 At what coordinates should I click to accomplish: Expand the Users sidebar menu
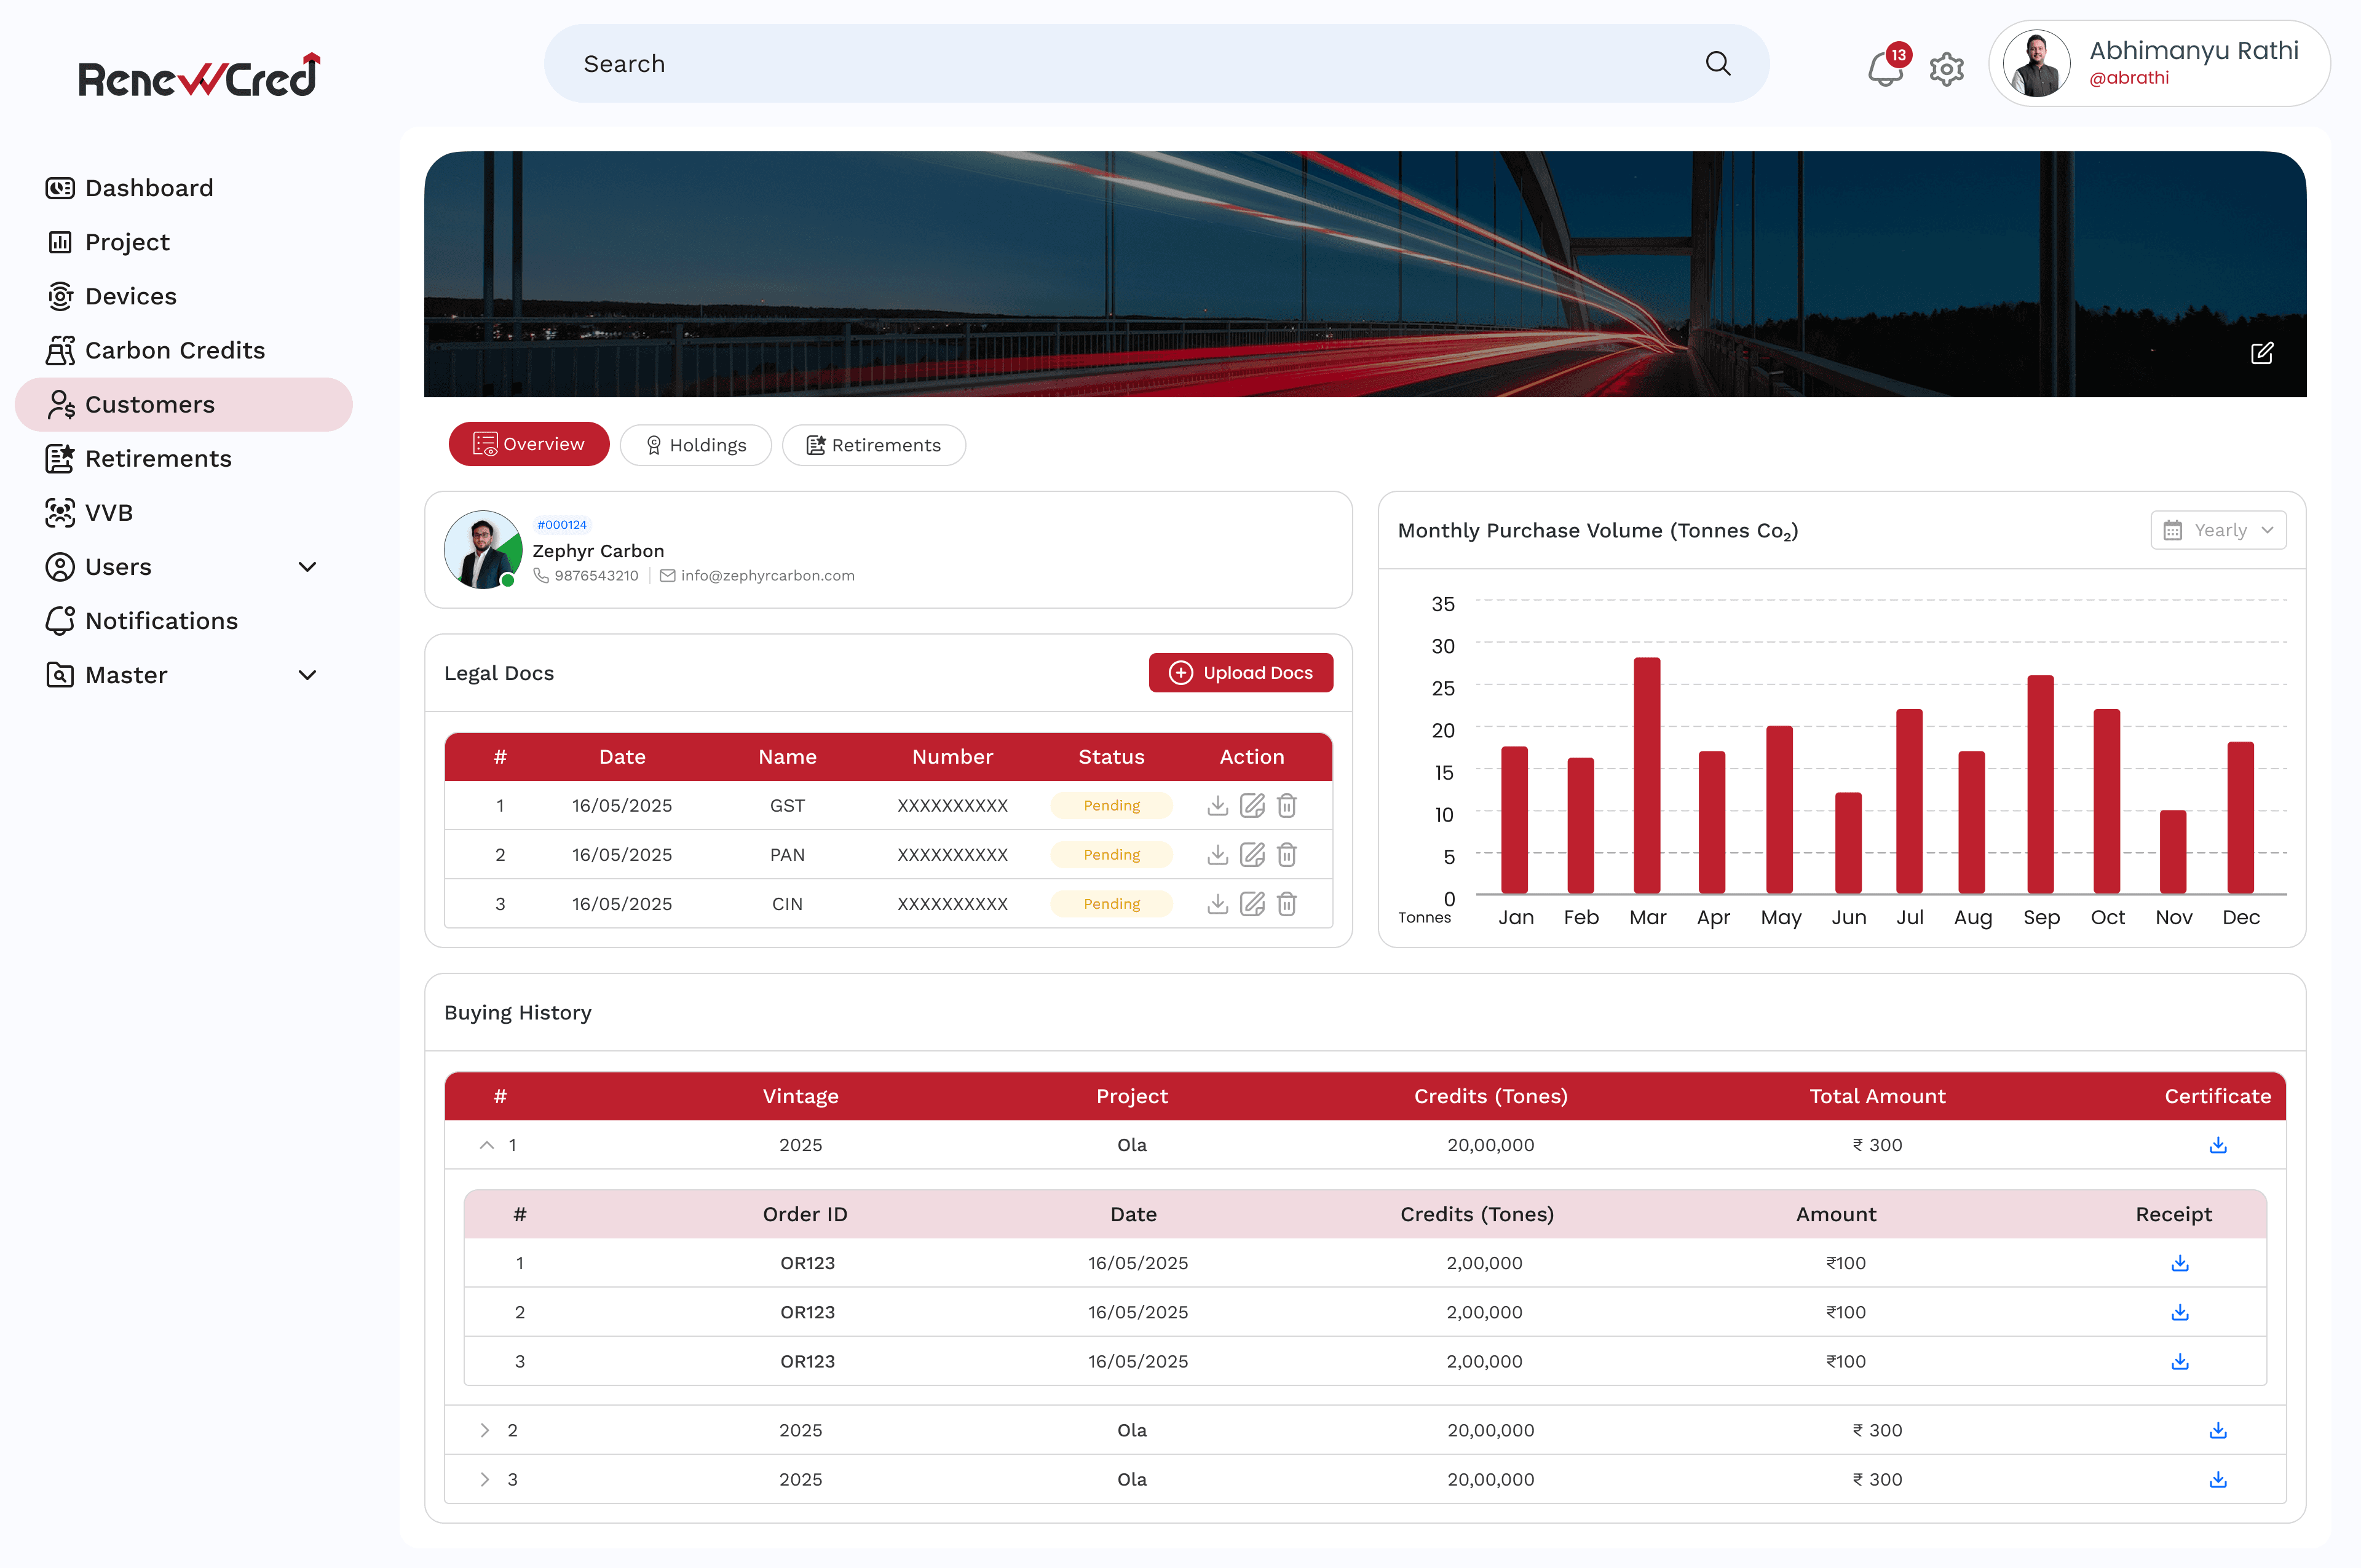(x=307, y=567)
